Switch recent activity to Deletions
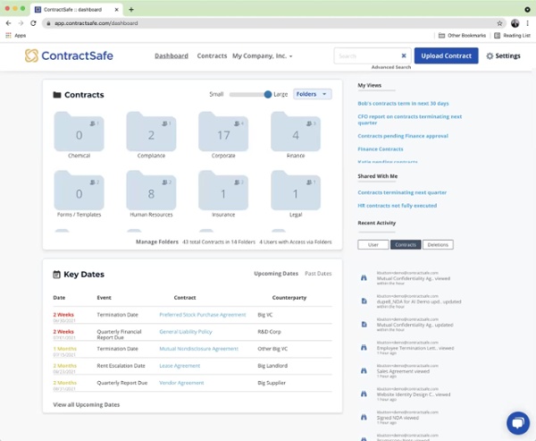The height and width of the screenshot is (441, 536). 438,244
